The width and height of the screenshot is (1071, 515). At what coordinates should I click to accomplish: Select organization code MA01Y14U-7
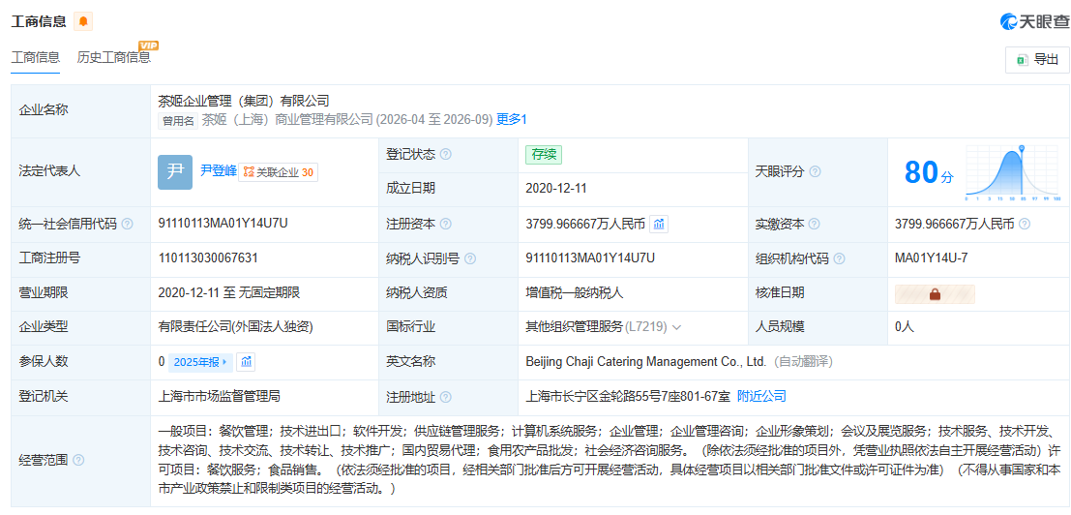click(931, 257)
